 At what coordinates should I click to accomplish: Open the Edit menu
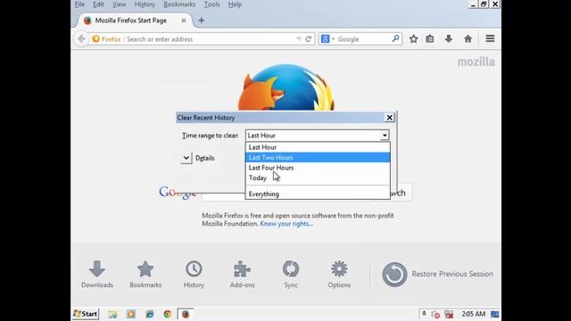click(98, 4)
